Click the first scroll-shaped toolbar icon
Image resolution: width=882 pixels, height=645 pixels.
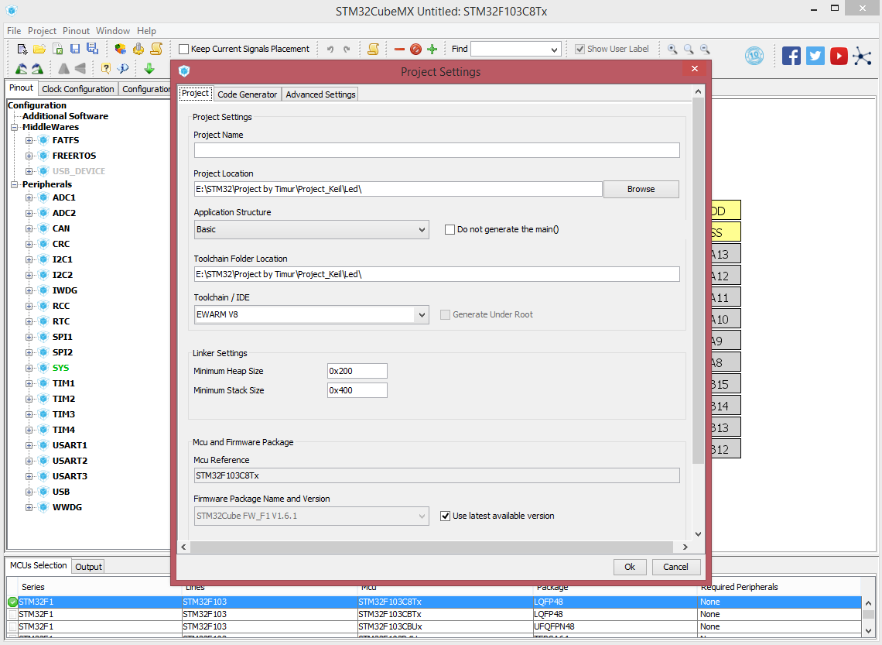coord(156,49)
